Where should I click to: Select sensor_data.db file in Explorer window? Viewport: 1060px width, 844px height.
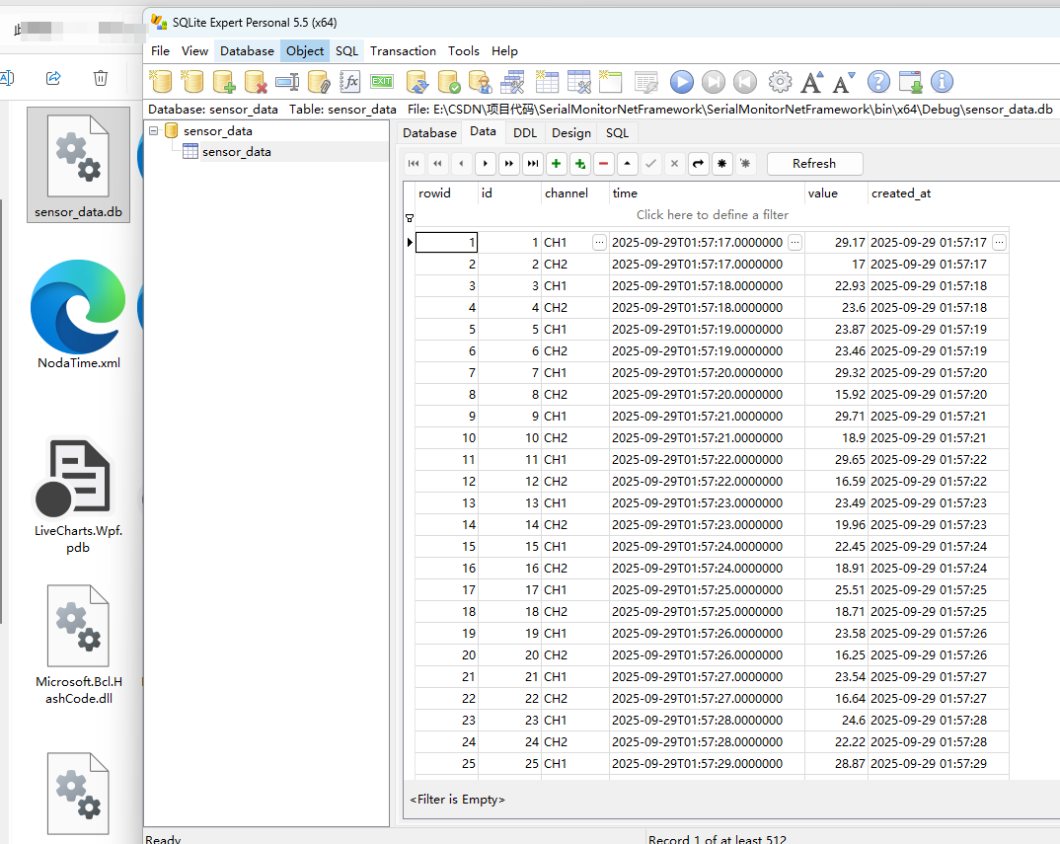78,164
